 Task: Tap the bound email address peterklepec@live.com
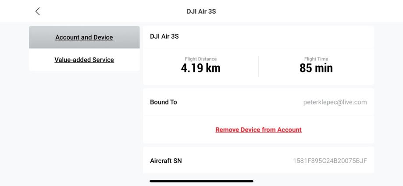pos(335,102)
